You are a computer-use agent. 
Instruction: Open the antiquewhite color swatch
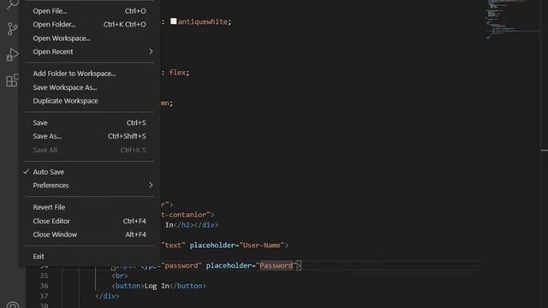click(173, 21)
